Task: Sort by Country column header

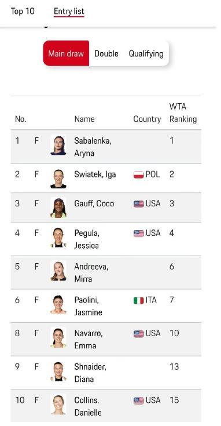Action: point(147,119)
